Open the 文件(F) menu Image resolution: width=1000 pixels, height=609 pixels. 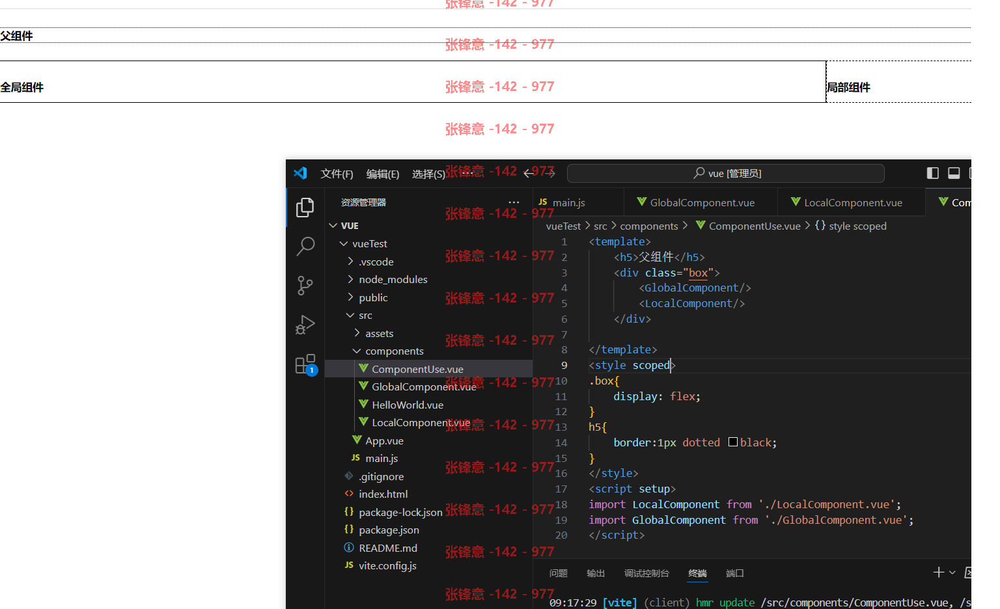[x=337, y=174]
